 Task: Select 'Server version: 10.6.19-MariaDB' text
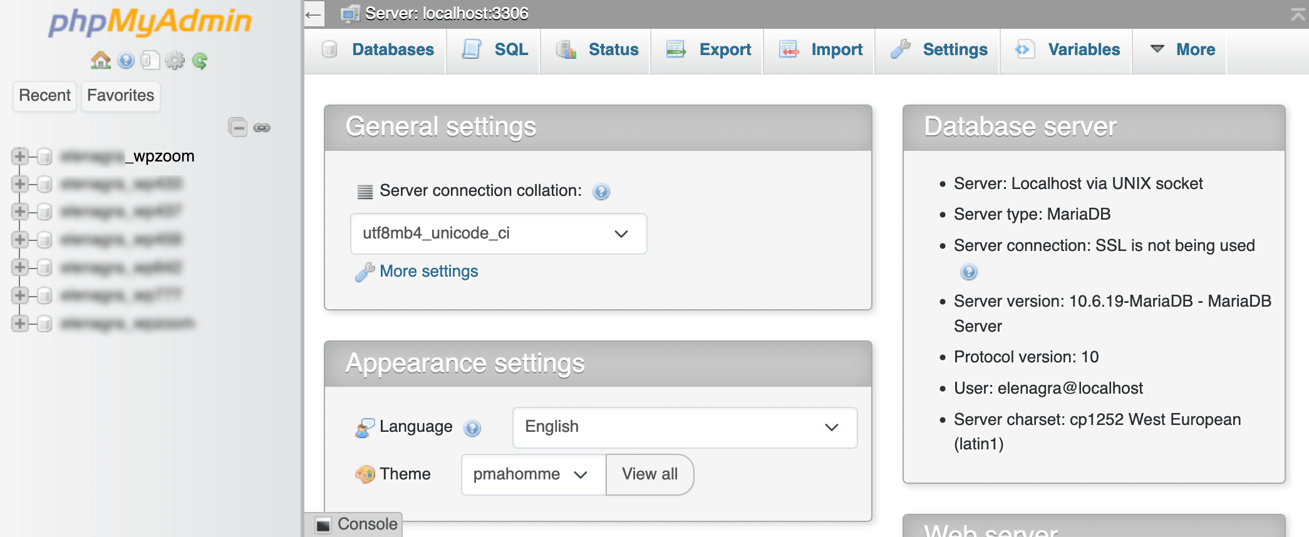click(x=1074, y=301)
